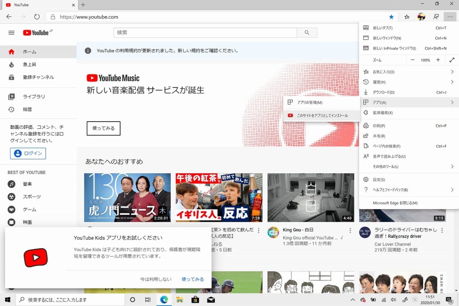This screenshot has height=306, width=459.
Task: Open the King Gnu 白日 video thumbnail
Action: click(x=311, y=197)
